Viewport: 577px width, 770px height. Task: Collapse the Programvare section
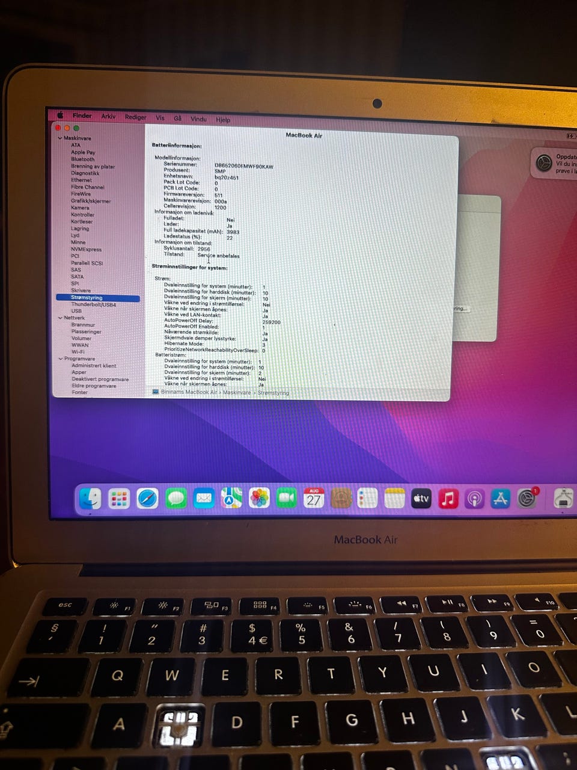click(60, 359)
